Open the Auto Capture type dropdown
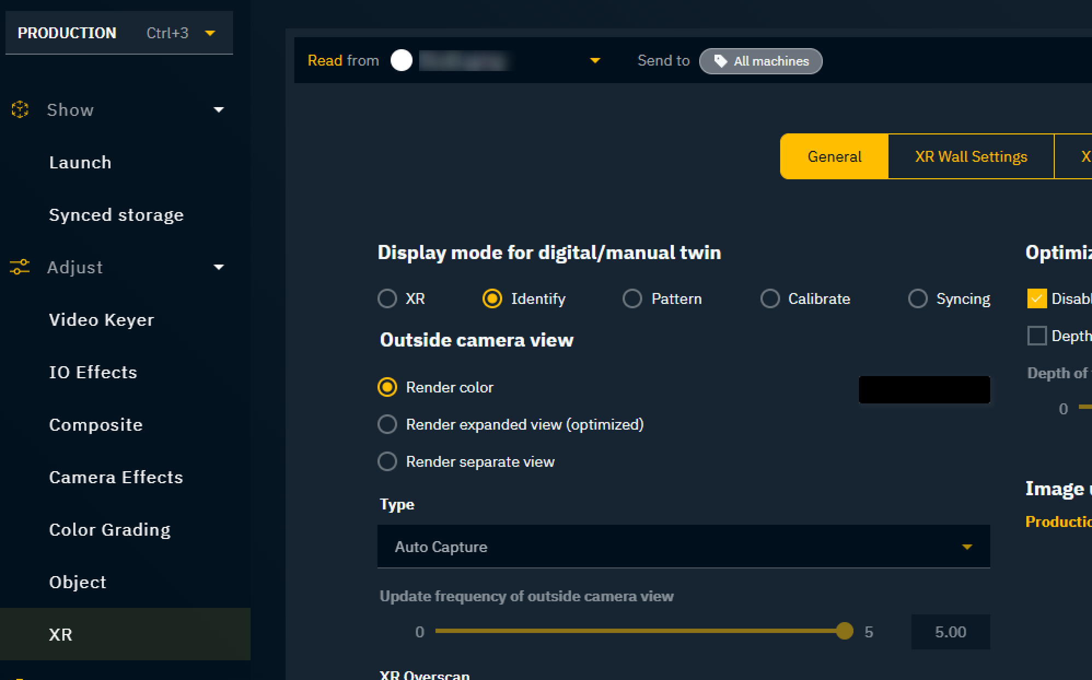Viewport: 1092px width, 680px height. tap(683, 547)
